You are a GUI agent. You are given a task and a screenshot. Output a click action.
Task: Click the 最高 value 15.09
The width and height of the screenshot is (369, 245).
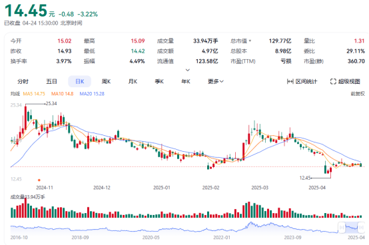[x=138, y=41]
